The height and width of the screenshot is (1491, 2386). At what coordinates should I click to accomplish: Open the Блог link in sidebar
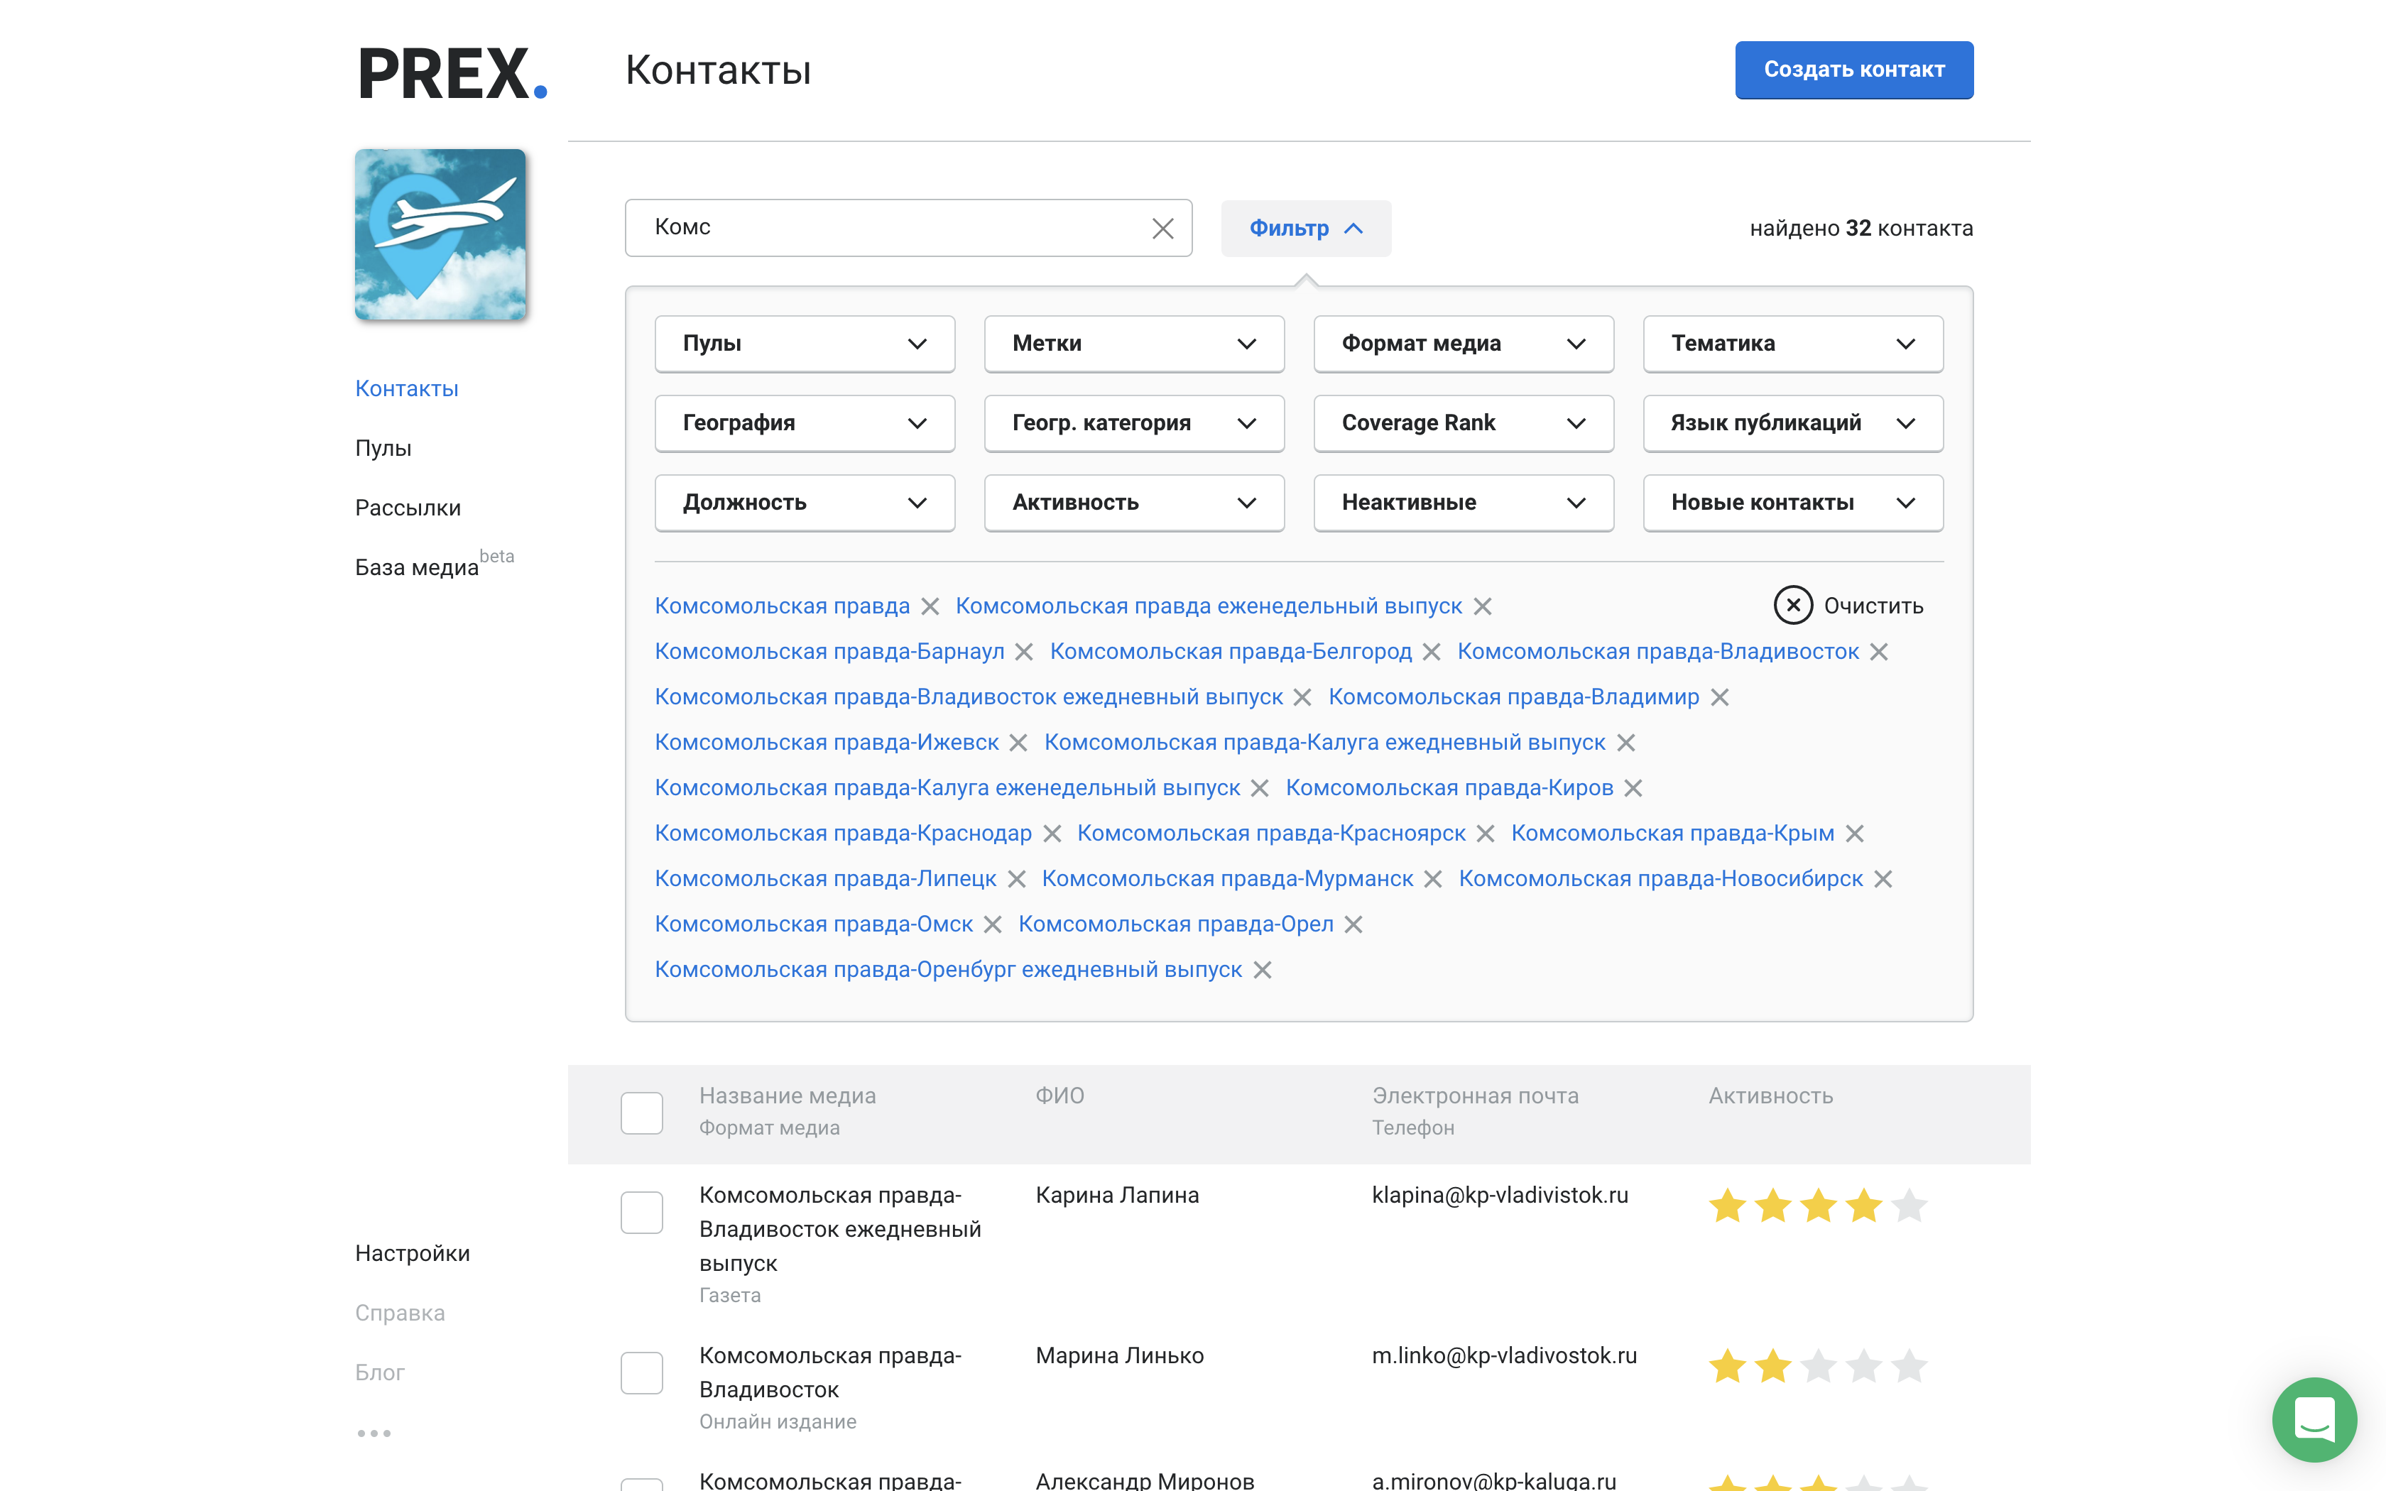380,1372
